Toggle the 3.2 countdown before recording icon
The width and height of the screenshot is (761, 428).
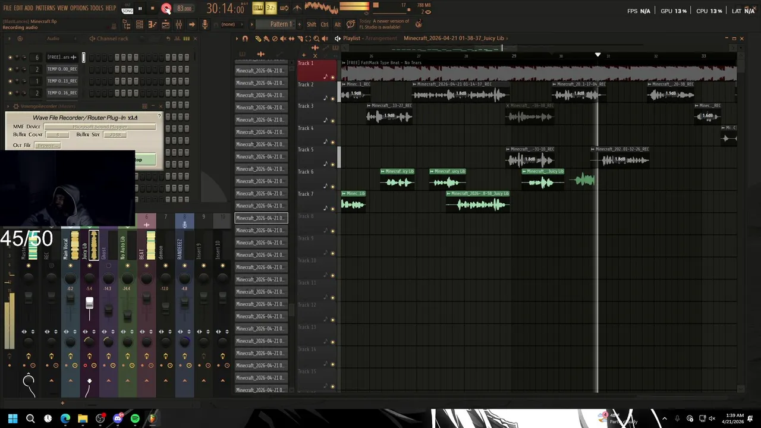click(271, 8)
